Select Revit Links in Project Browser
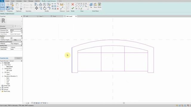Image resolution: width=191 pixels, height=107 pixels. tap(7, 91)
